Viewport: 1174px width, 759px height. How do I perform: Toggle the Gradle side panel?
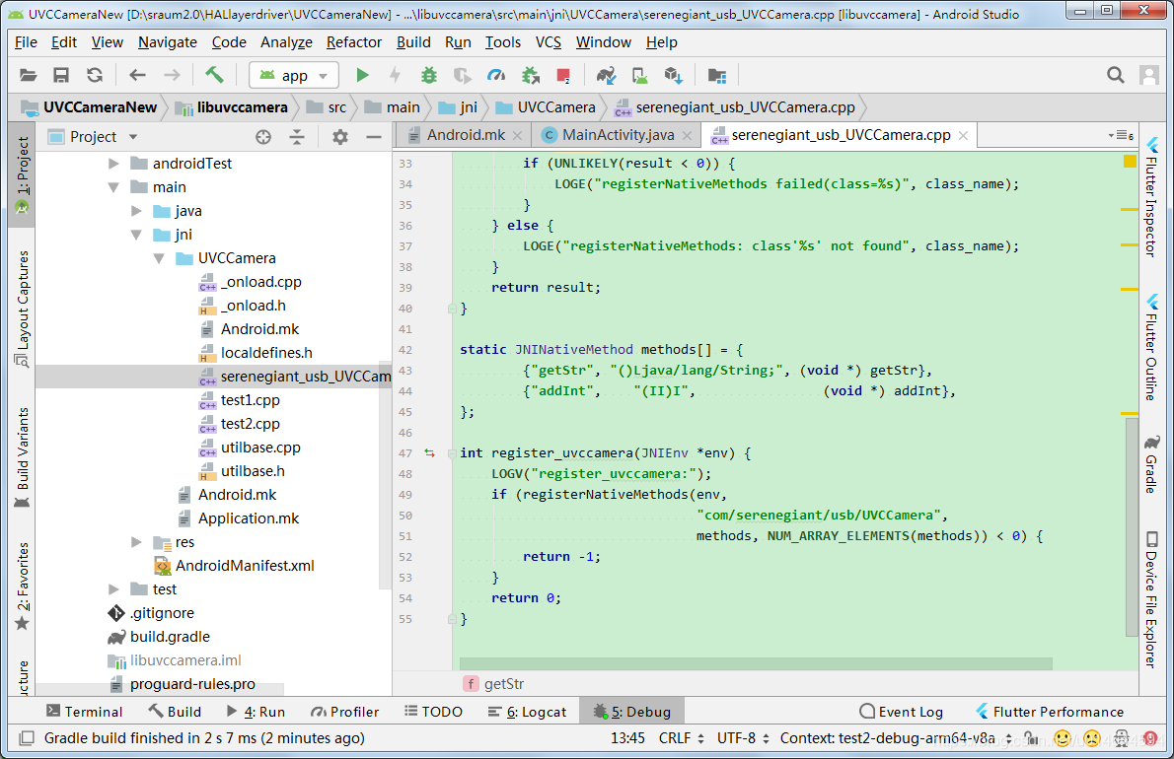(x=1151, y=464)
